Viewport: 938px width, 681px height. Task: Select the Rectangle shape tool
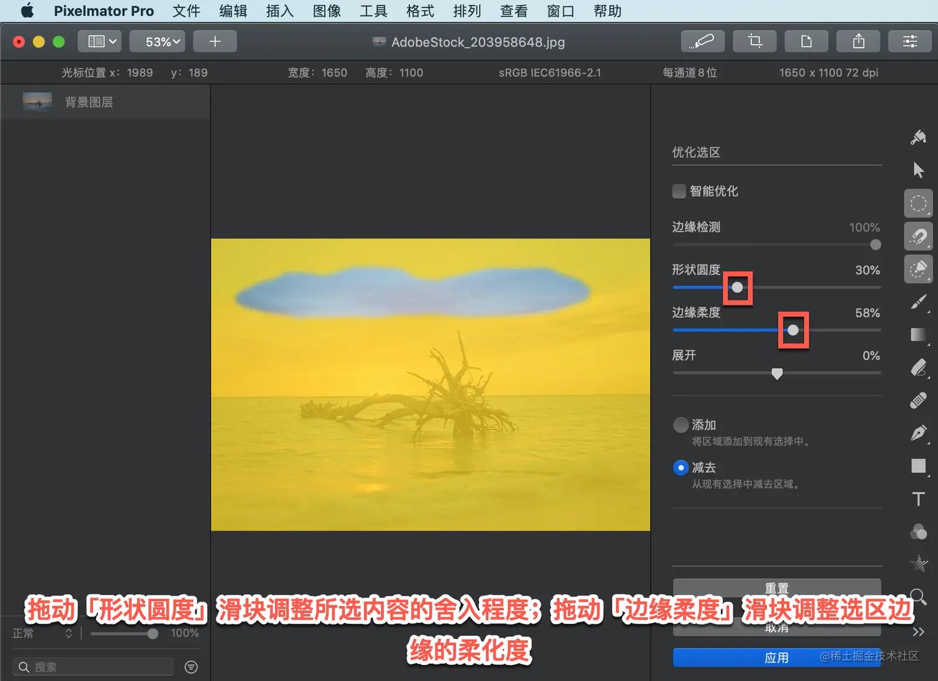tap(918, 466)
